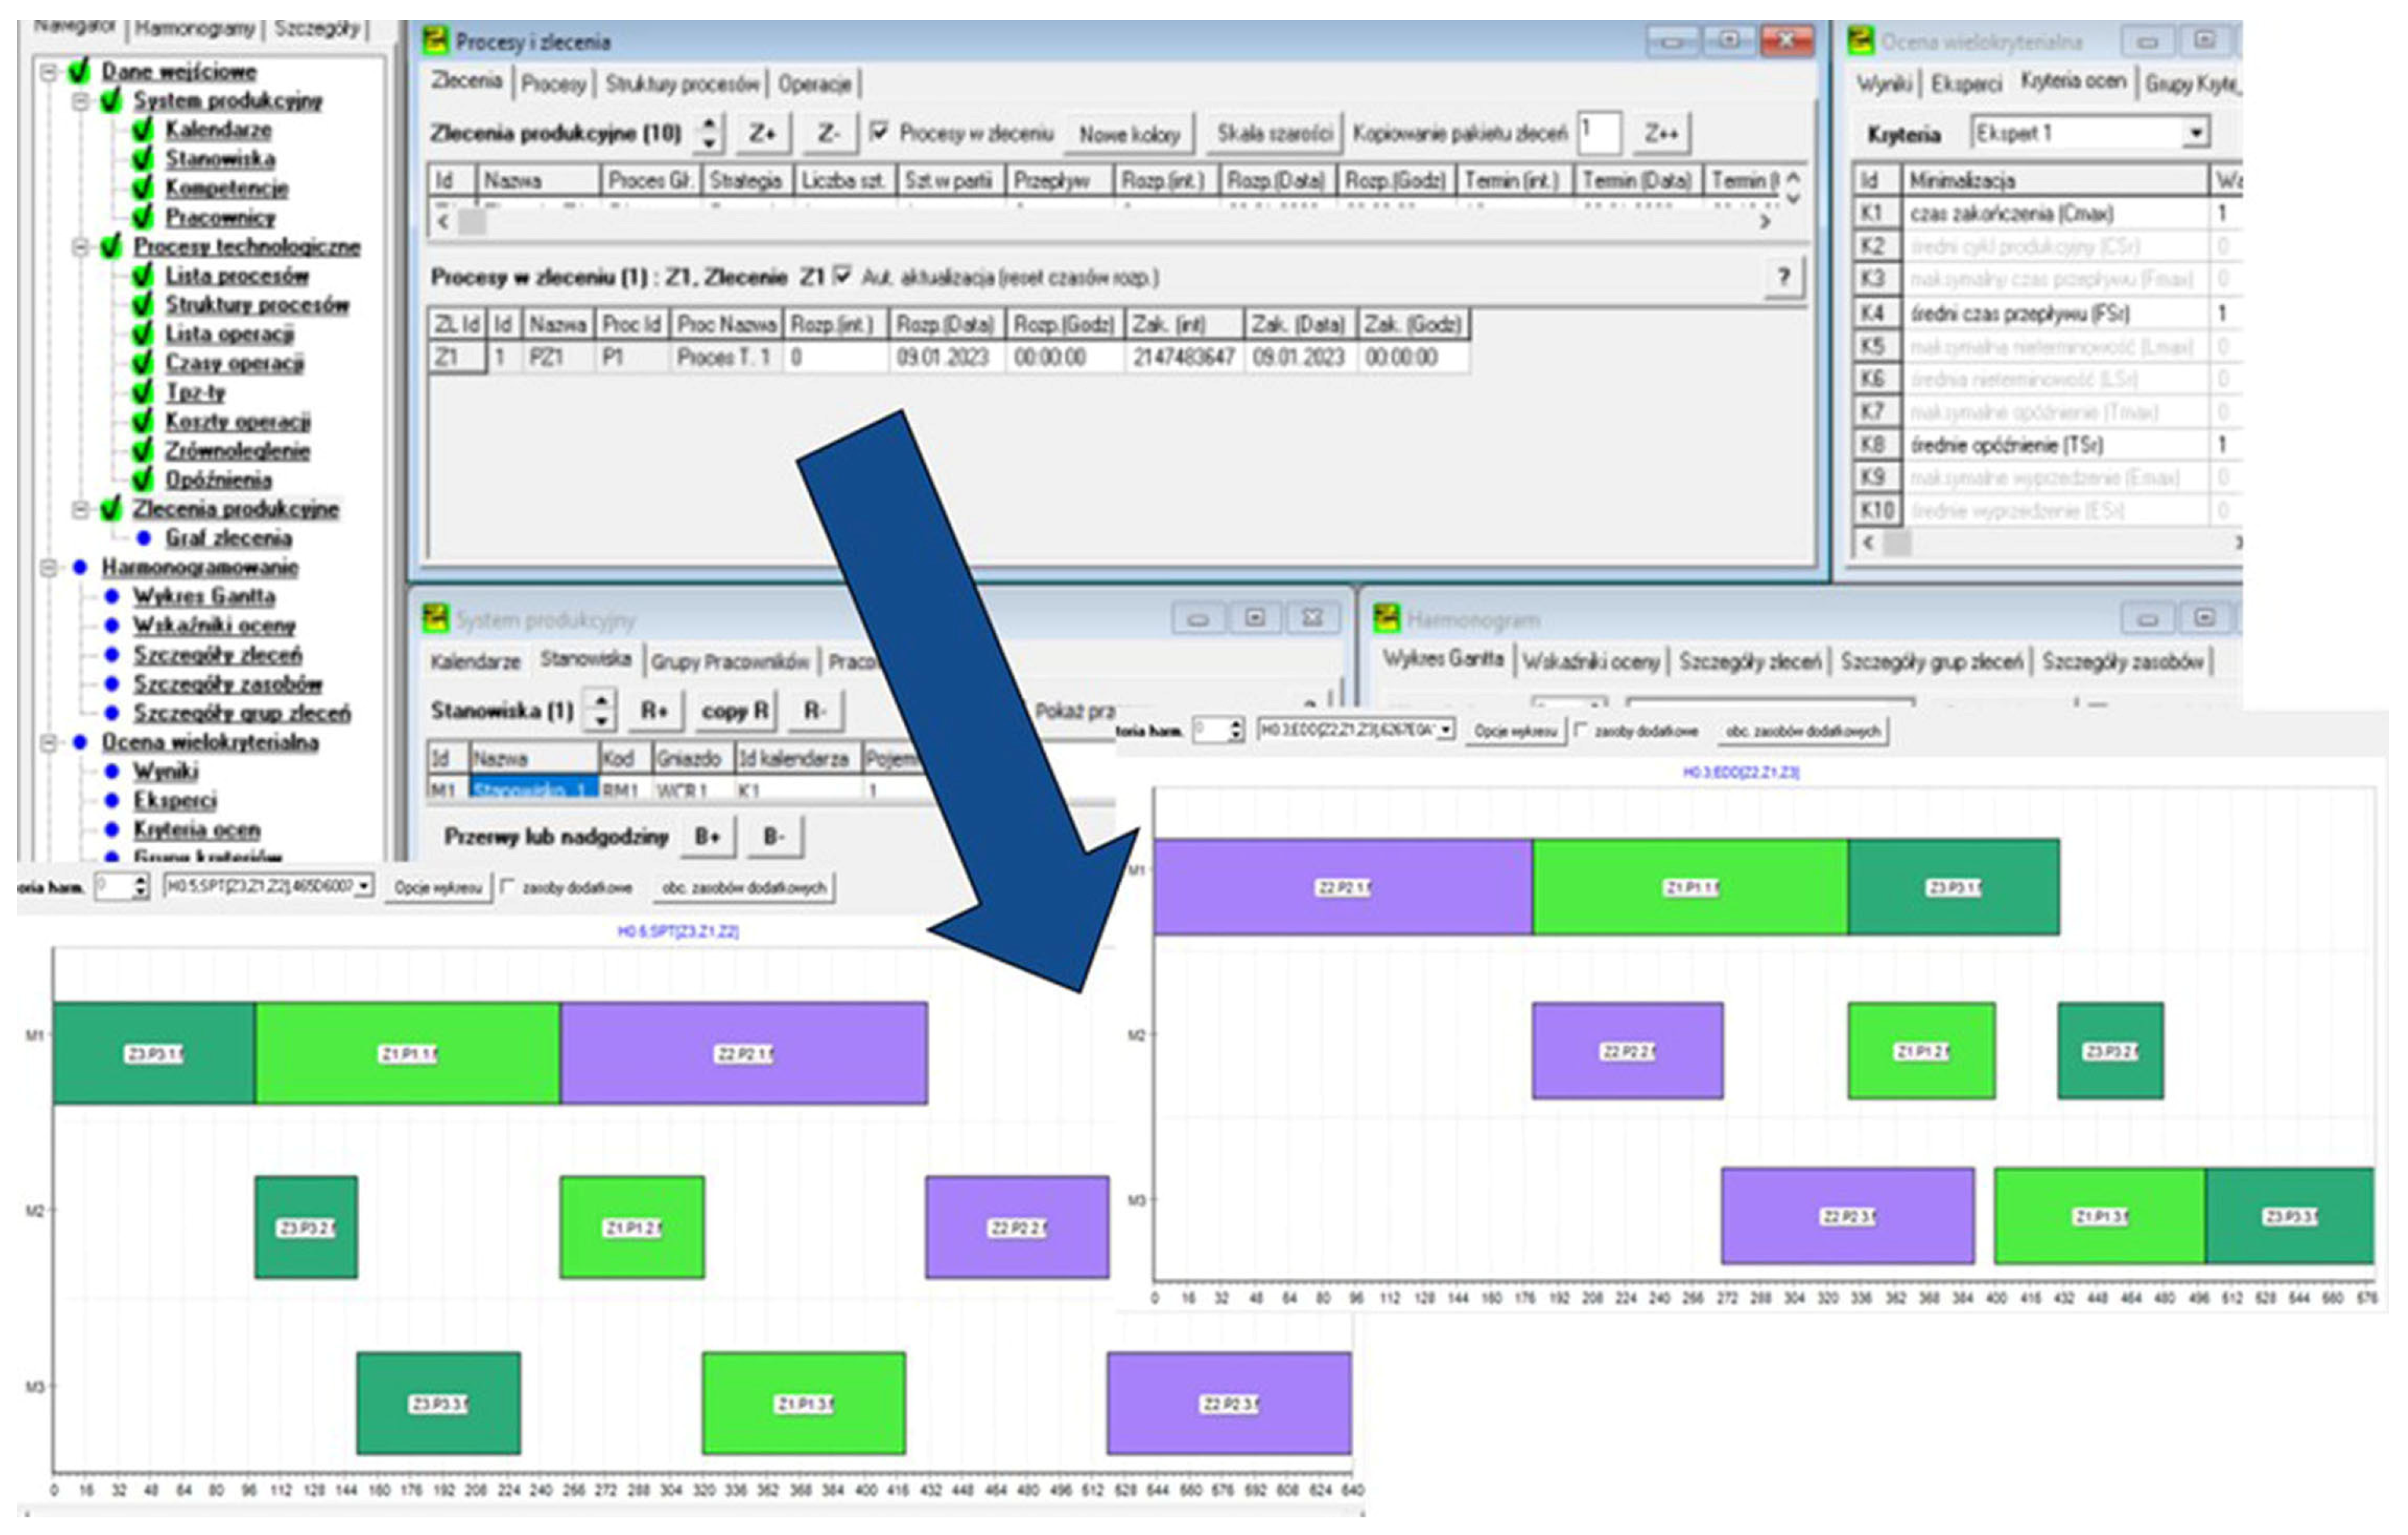Enable zasoby dodatkowe checkbox in lower-left chart

tap(508, 887)
